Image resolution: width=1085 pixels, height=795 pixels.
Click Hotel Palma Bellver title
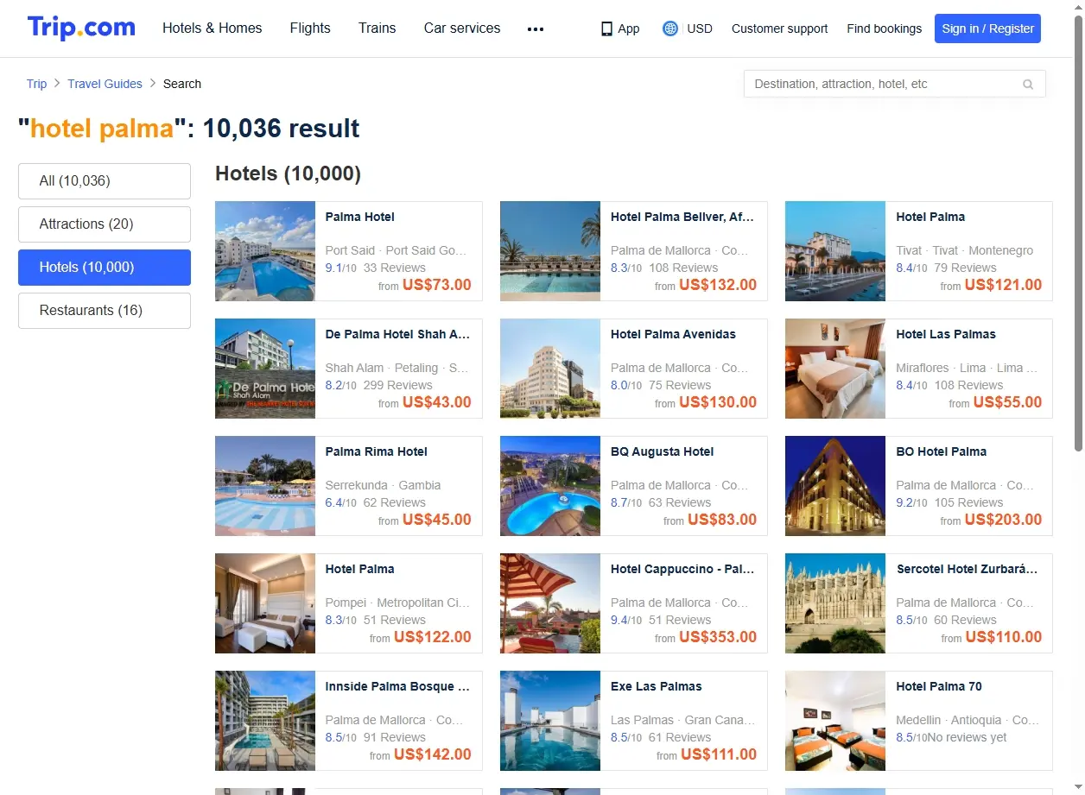pos(682,217)
